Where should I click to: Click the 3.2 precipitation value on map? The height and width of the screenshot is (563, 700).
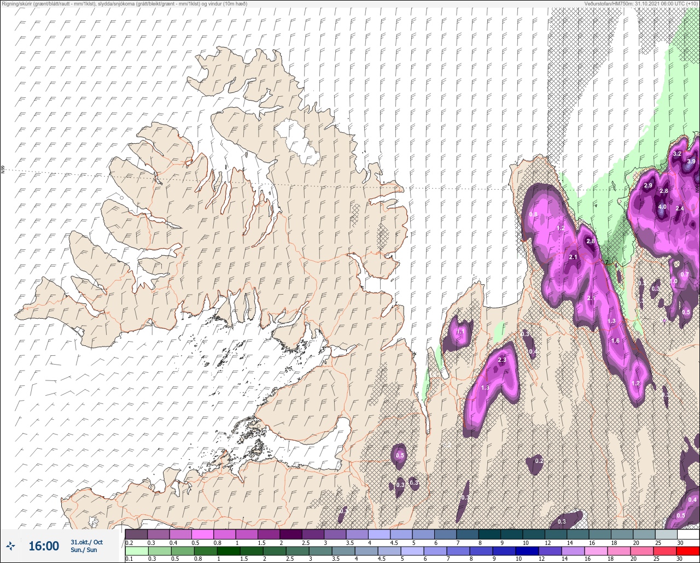coord(677,154)
